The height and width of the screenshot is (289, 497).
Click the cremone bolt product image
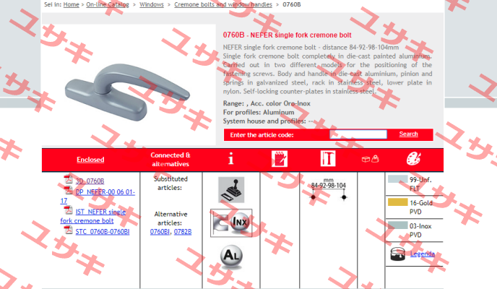click(127, 92)
